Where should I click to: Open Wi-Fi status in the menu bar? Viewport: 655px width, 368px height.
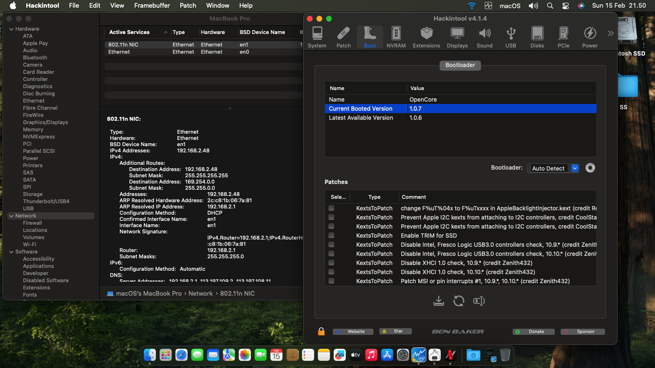[x=472, y=6]
